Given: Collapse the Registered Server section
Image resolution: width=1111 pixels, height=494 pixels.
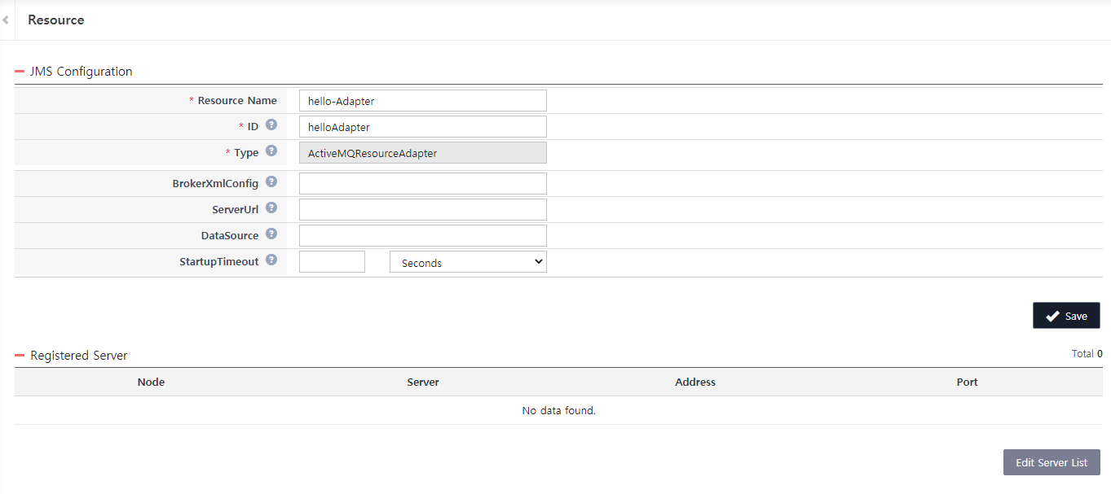Looking at the screenshot, I should click(x=20, y=356).
